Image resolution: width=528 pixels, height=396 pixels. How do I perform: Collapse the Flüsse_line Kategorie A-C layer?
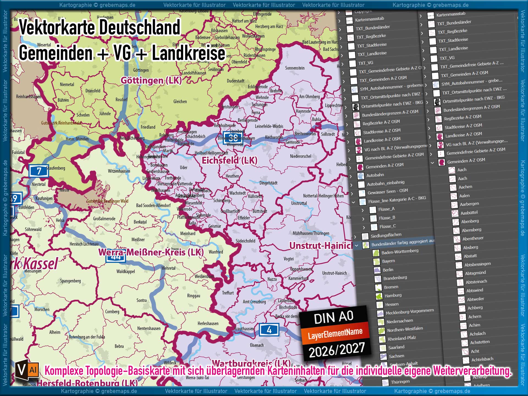(x=353, y=202)
